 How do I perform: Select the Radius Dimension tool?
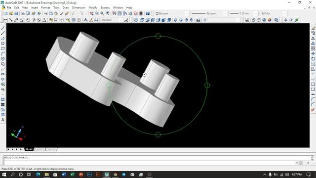(x=28, y=20)
